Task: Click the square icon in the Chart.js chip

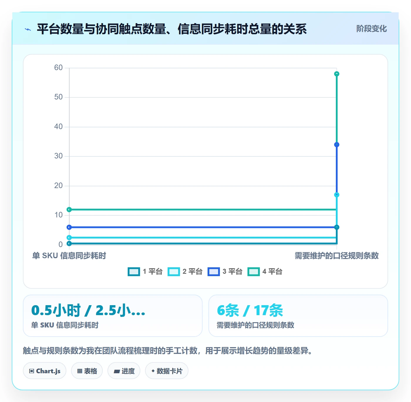Action: click(x=32, y=371)
